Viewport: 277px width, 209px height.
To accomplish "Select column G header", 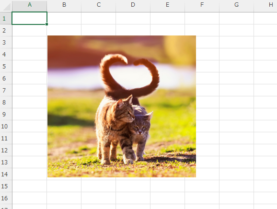I will pos(236,5).
